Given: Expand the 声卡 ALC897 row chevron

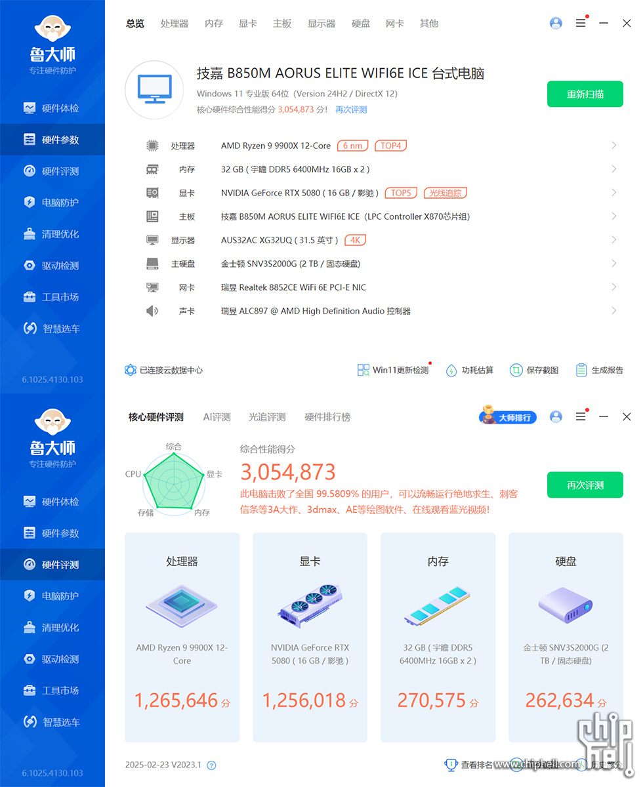Looking at the screenshot, I should 613,311.
